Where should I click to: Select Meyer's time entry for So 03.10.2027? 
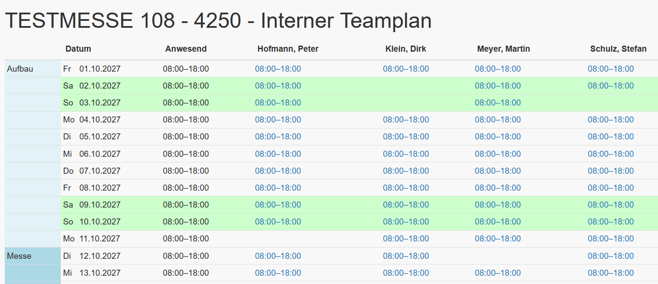[x=497, y=102]
